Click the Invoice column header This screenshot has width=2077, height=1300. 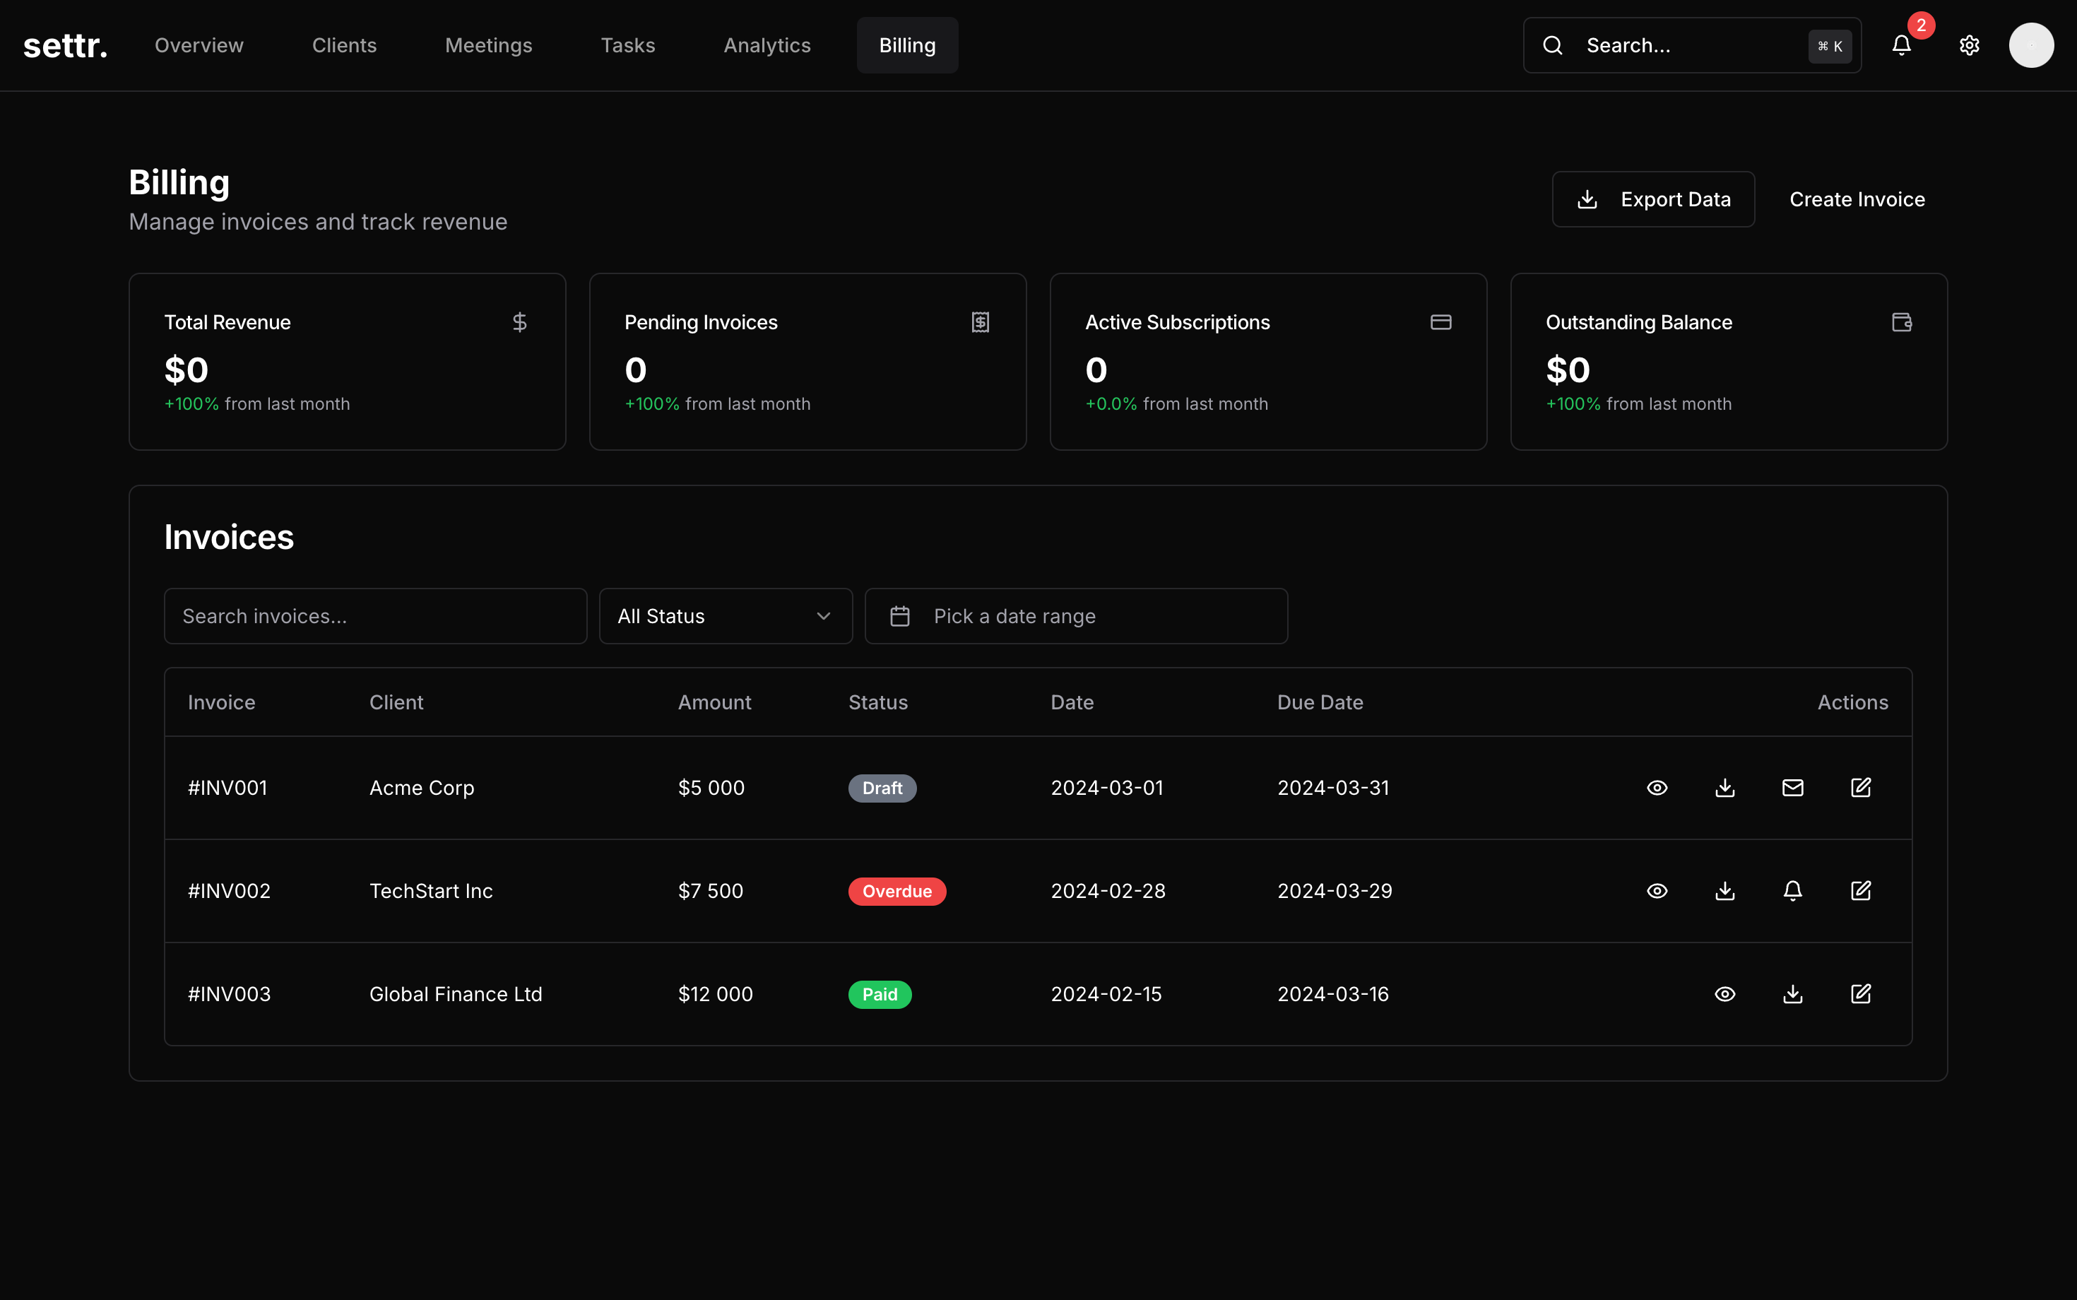click(x=221, y=702)
